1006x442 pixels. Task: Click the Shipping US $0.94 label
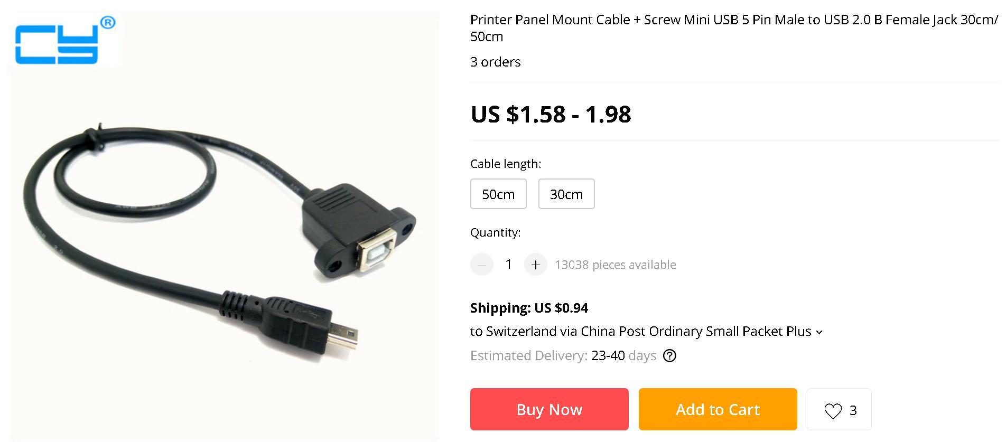(529, 308)
